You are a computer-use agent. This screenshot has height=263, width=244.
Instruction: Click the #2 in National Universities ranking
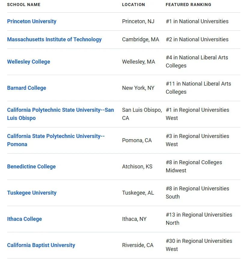click(x=197, y=39)
